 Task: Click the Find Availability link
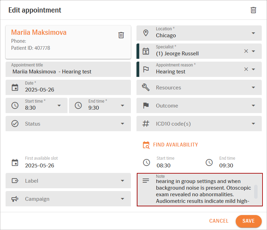pos(175,145)
